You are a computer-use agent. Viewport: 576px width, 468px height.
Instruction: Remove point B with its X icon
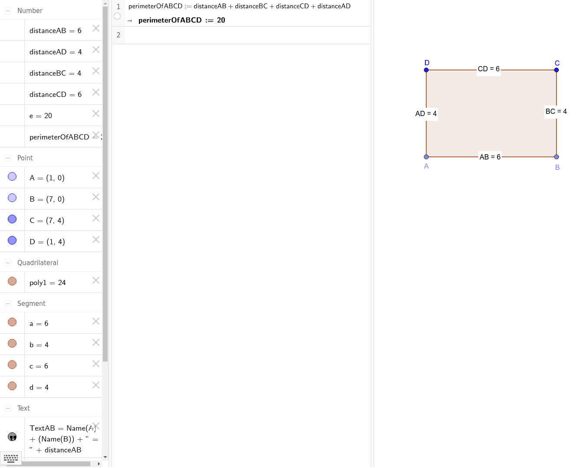(96, 197)
